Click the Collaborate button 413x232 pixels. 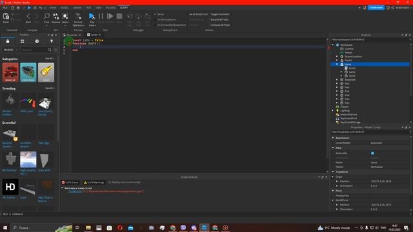click(376, 8)
